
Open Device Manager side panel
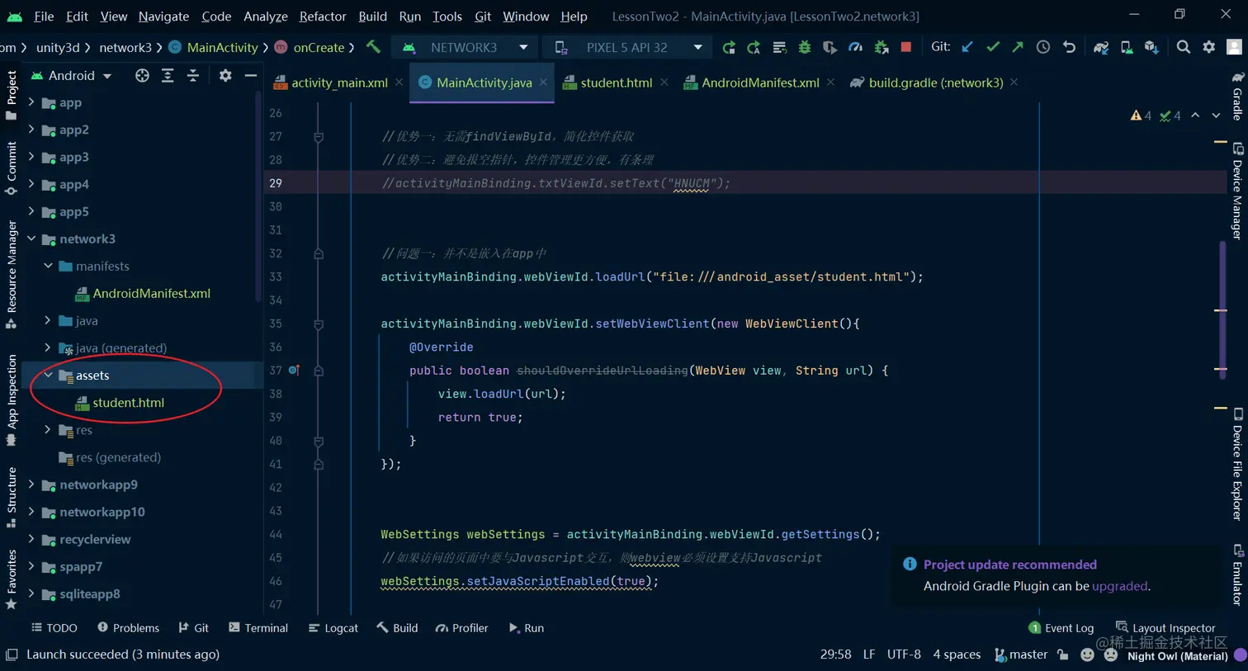[x=1237, y=191]
